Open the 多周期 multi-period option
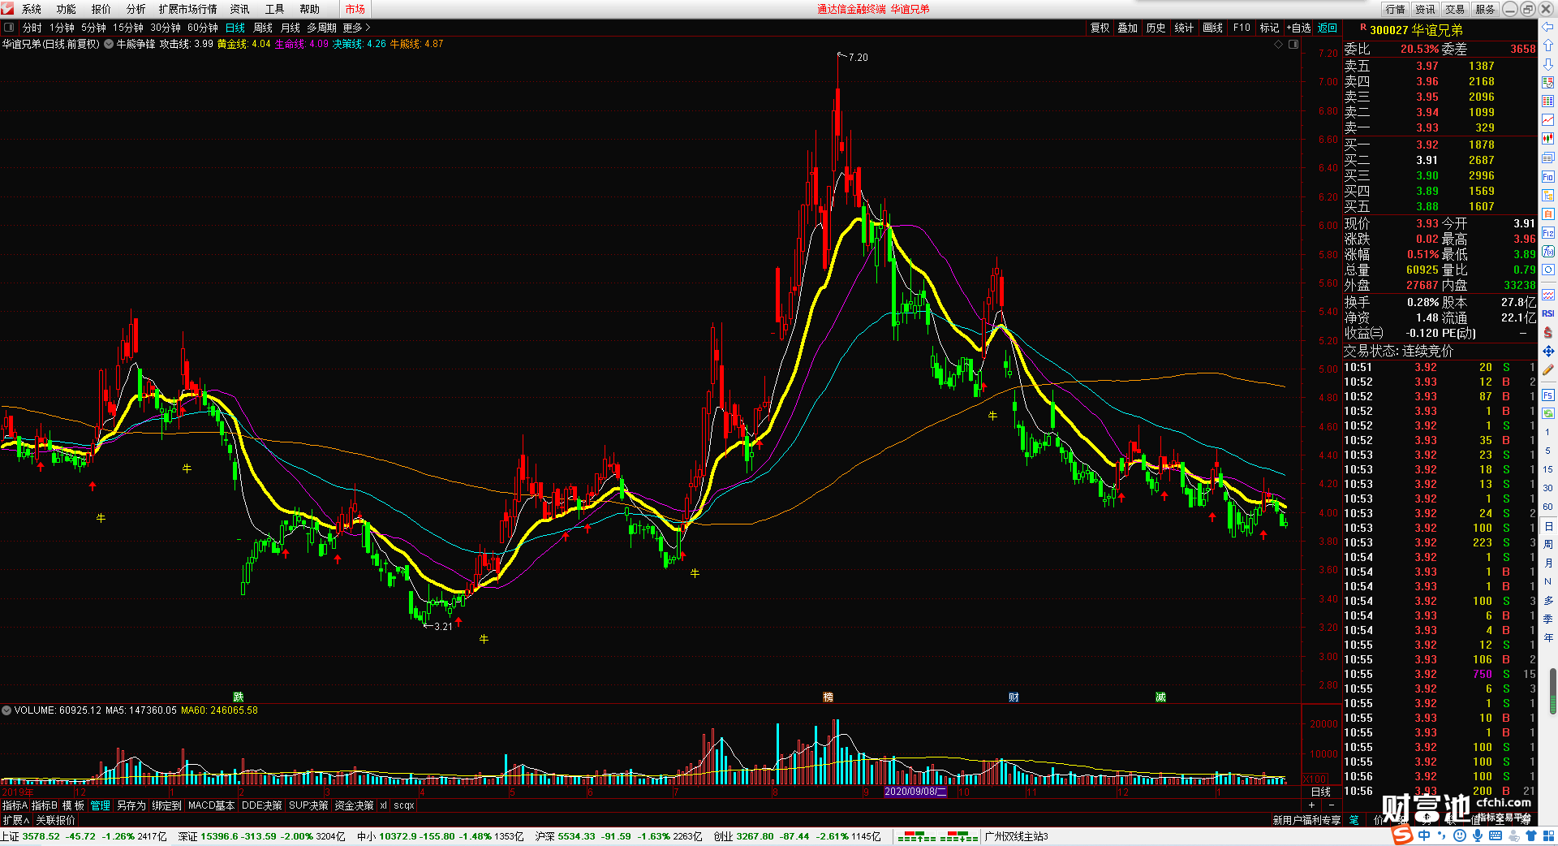1558x846 pixels. (321, 28)
